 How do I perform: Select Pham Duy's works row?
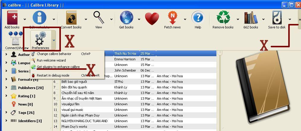click(134, 126)
